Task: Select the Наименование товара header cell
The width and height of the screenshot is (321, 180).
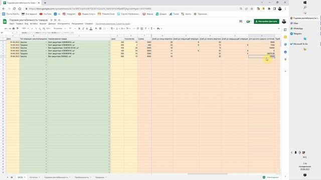Action: point(79,39)
